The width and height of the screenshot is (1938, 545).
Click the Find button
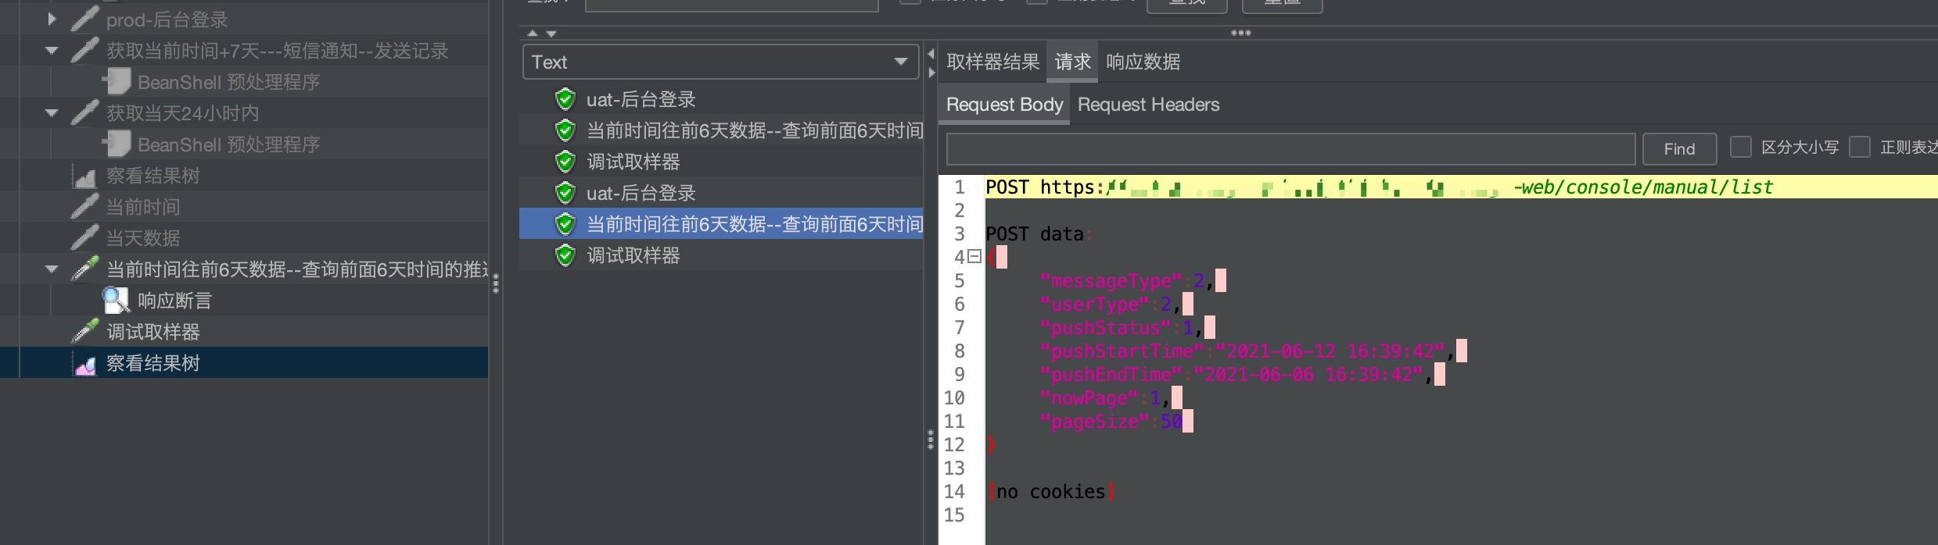pos(1679,148)
